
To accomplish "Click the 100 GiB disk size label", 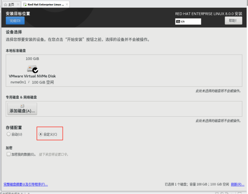I will pos(32,59).
